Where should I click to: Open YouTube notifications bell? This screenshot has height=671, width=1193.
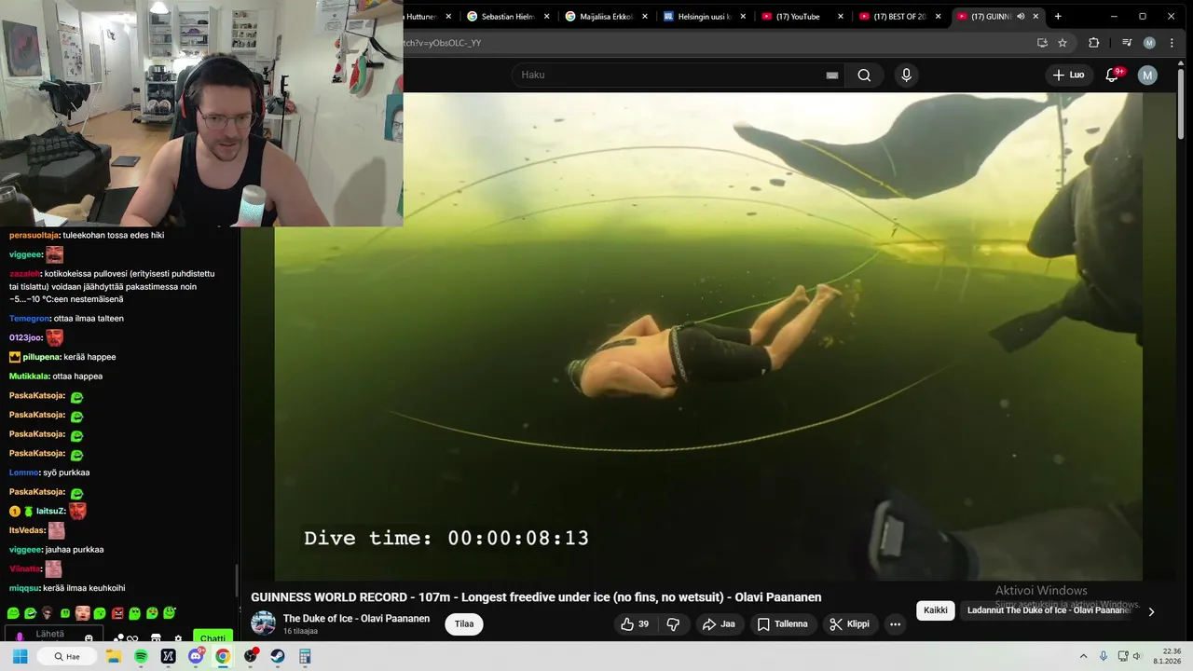(x=1112, y=75)
